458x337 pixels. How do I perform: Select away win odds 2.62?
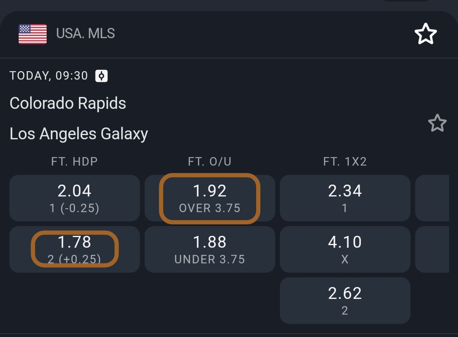[x=345, y=300]
